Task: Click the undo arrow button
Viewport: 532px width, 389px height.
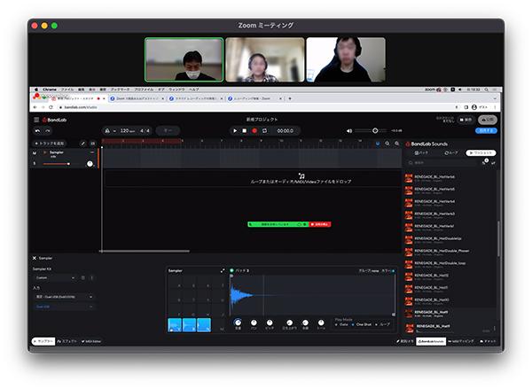Action: (36, 130)
